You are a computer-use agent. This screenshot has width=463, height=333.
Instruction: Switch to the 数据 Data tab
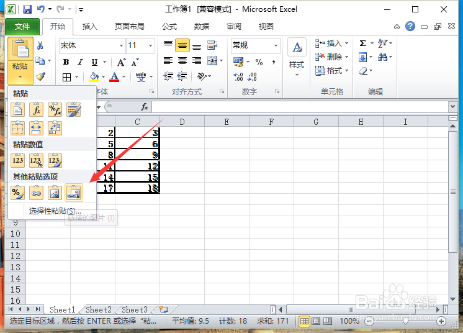tap(202, 27)
